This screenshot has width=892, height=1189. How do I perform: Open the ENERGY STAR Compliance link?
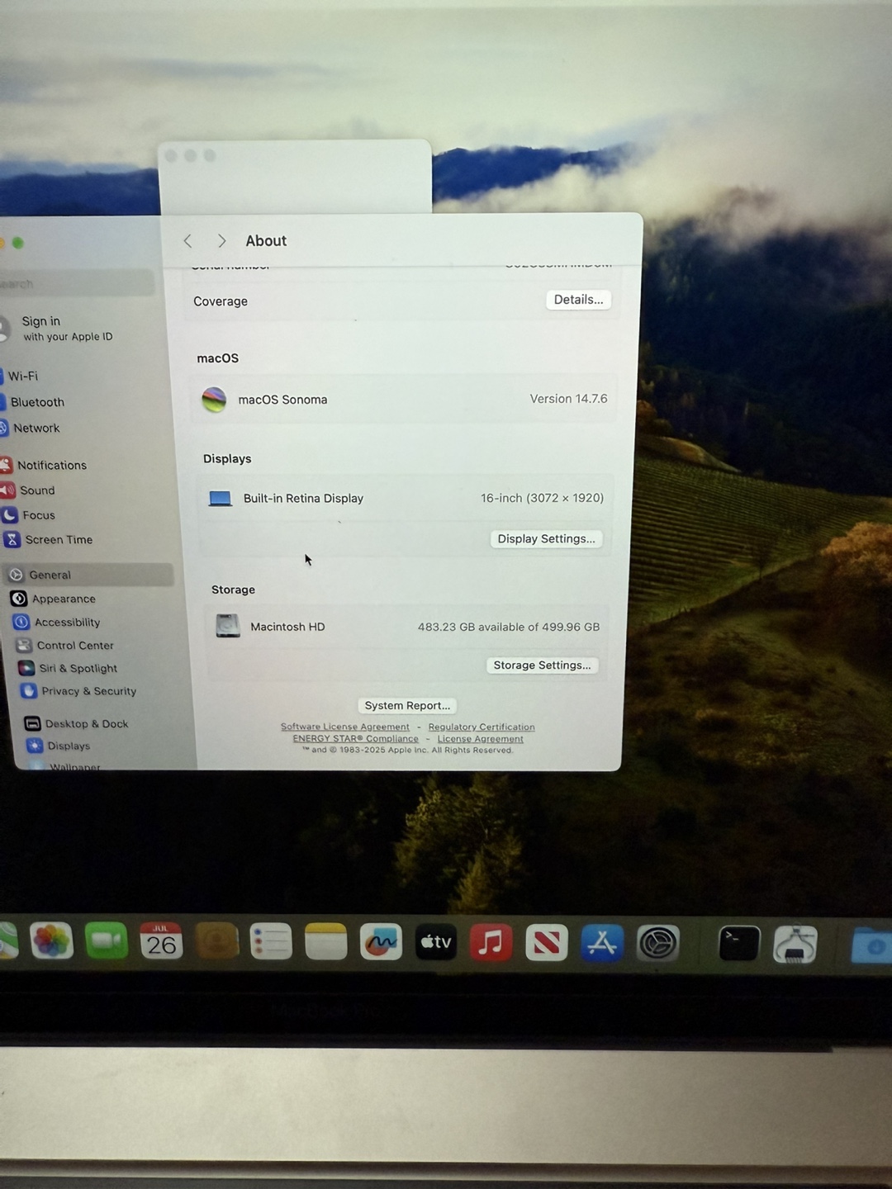[355, 738]
